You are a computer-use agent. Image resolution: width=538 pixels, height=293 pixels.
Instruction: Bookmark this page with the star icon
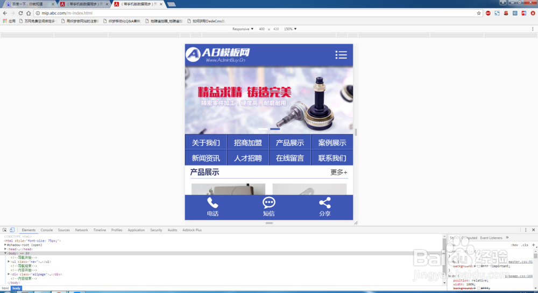click(479, 13)
